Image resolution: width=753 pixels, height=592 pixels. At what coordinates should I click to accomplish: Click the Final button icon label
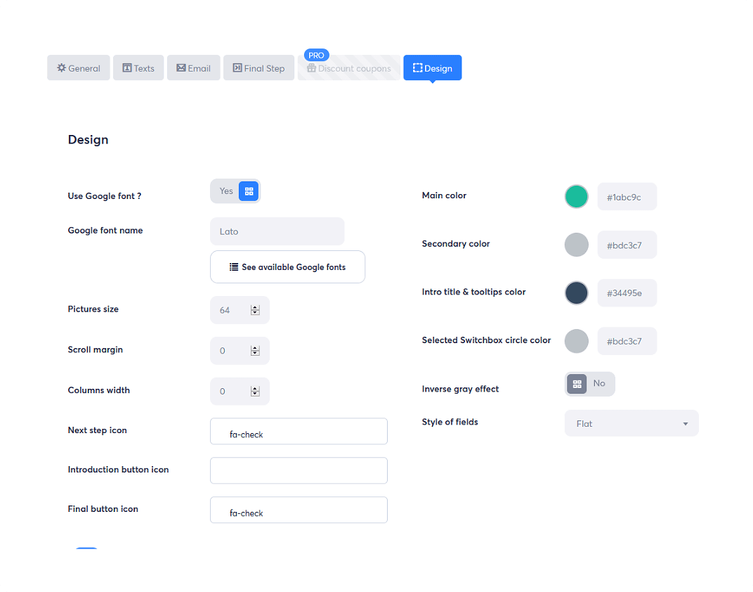(103, 509)
